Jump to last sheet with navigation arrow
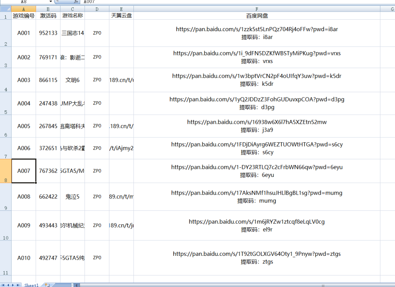 18,285
